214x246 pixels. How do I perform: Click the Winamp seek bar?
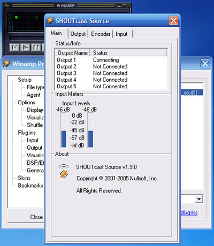pyautogui.click(x=27, y=38)
